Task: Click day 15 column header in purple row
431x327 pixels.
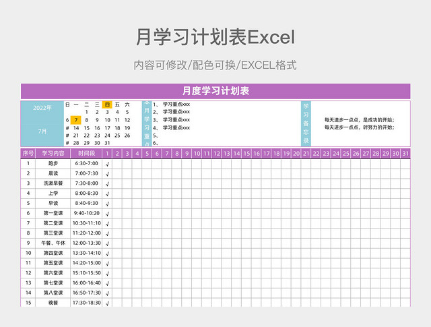Action: pyautogui.click(x=246, y=153)
